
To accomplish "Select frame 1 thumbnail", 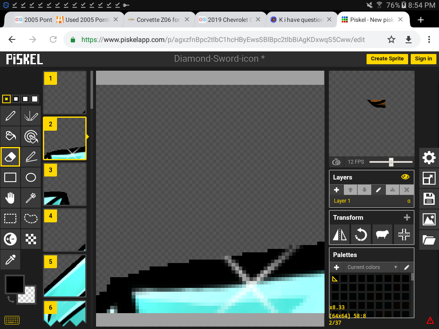I will (65, 93).
